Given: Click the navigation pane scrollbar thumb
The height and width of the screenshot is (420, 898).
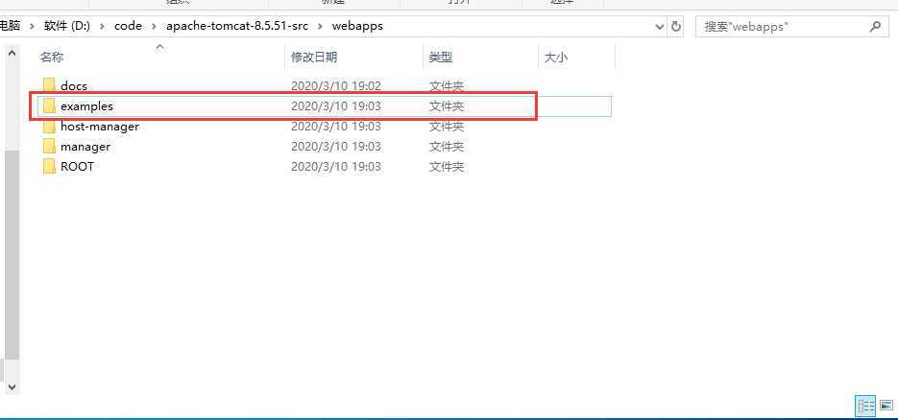Looking at the screenshot, I should [12, 255].
